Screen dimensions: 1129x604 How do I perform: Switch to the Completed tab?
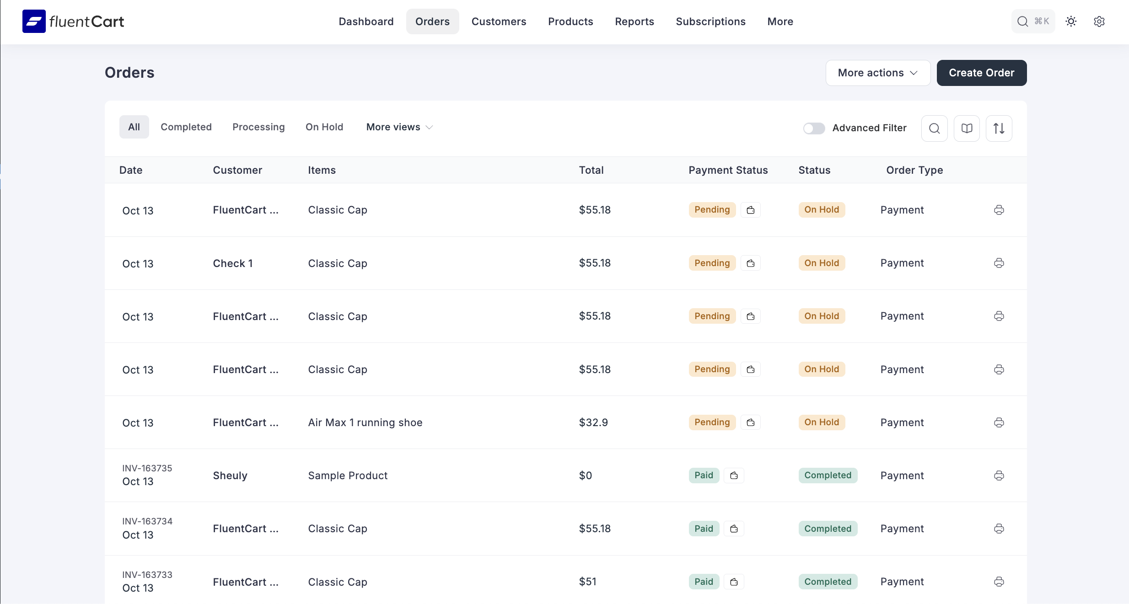click(186, 127)
